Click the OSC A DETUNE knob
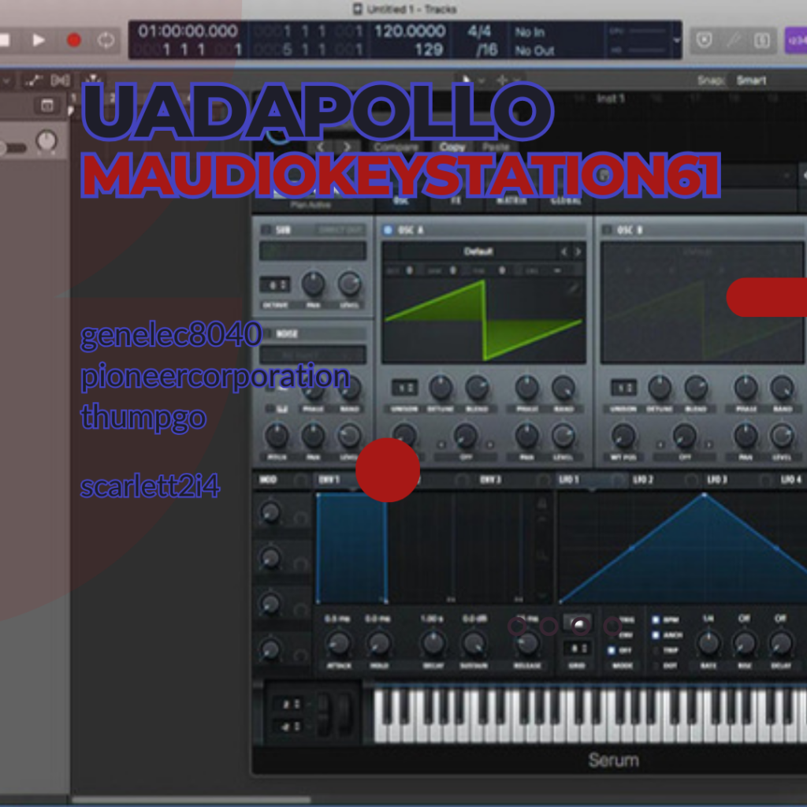 point(441,388)
